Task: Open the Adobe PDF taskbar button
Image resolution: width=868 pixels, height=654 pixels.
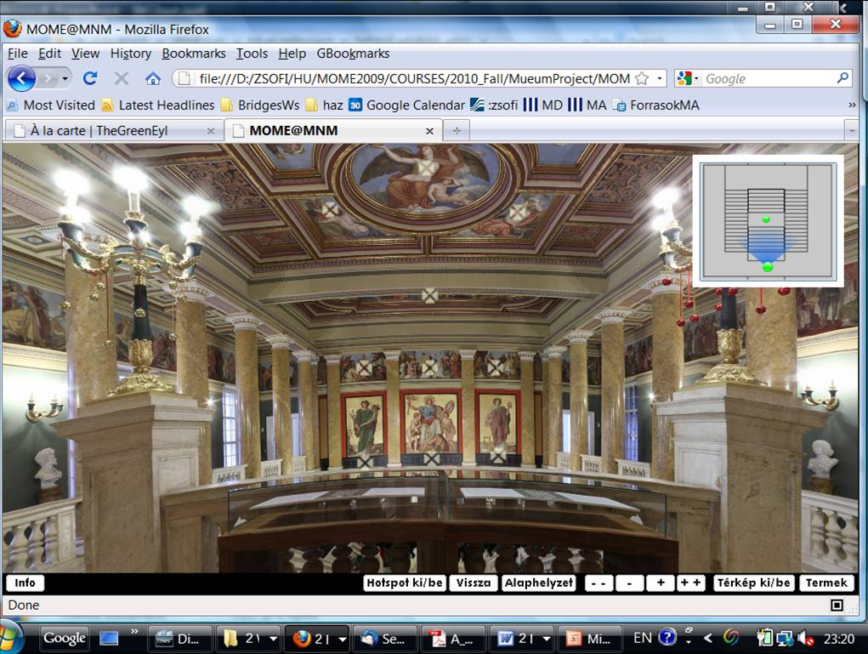Action: coord(453,639)
